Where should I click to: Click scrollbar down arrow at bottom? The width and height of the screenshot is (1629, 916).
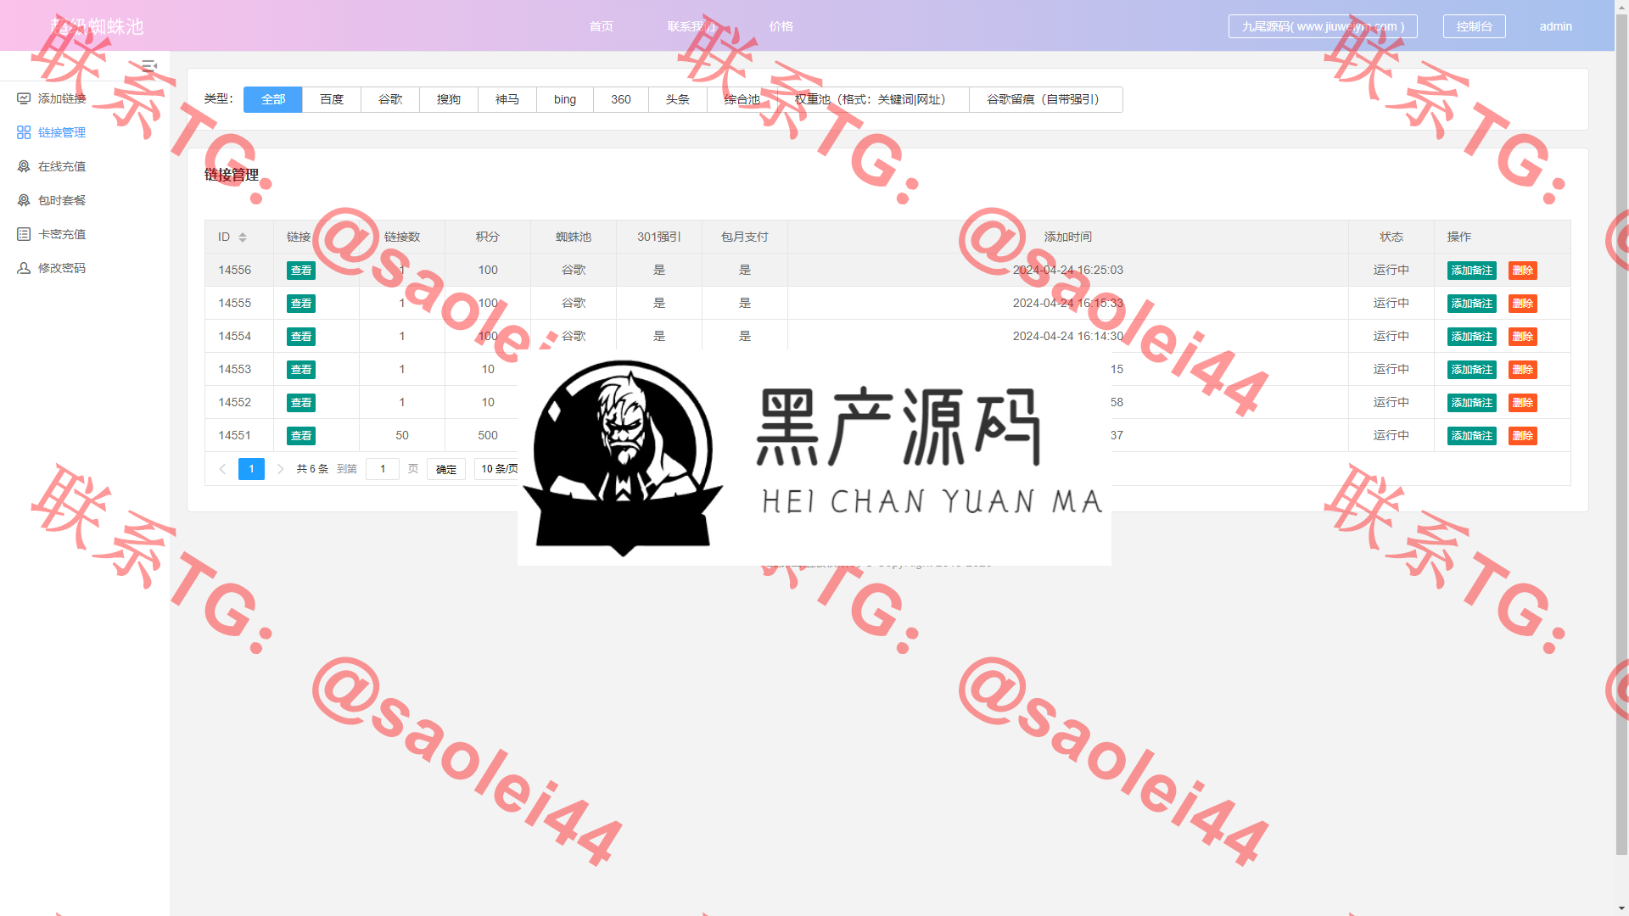(1621, 909)
